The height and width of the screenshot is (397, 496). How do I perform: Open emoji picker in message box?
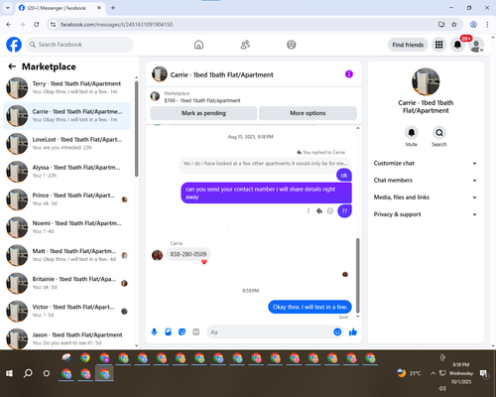tap(337, 331)
